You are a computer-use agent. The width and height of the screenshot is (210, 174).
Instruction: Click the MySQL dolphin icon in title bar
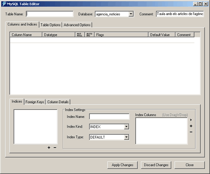tap(4, 4)
